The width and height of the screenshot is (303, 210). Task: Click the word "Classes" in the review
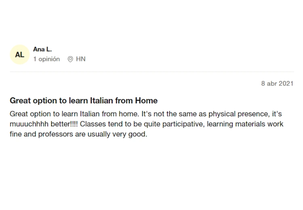[92, 124]
